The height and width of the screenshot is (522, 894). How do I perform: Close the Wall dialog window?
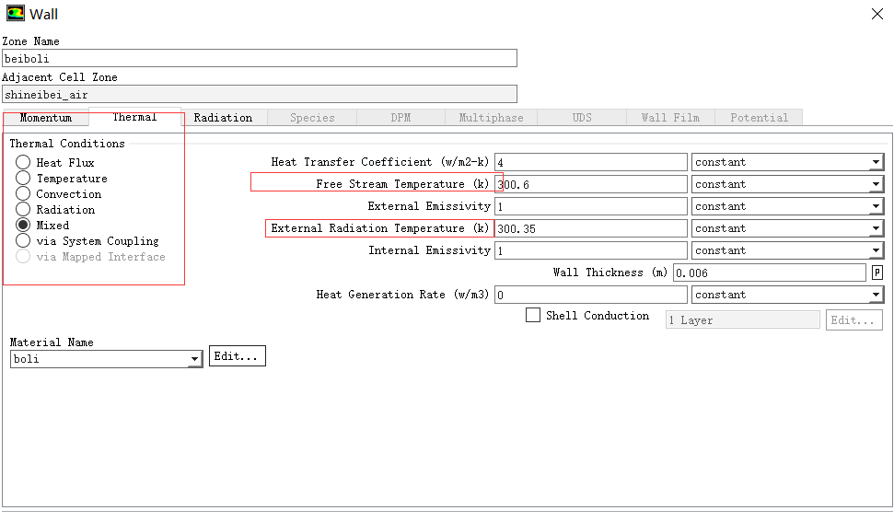coord(877,14)
